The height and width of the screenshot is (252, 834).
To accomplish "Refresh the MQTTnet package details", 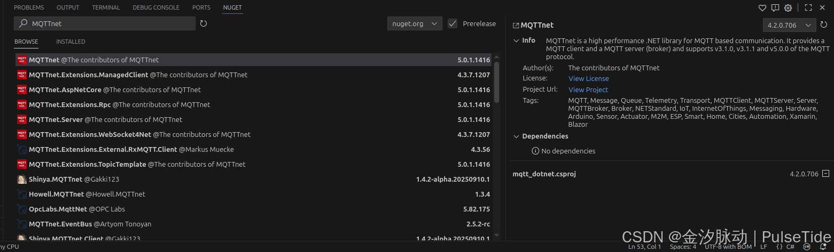I will click(824, 25).
